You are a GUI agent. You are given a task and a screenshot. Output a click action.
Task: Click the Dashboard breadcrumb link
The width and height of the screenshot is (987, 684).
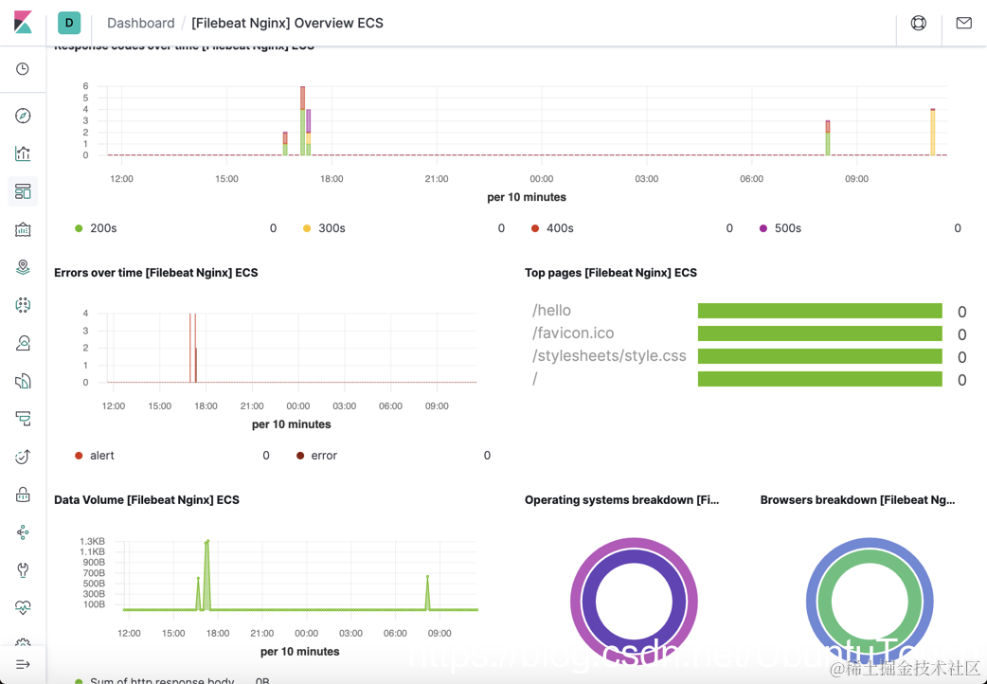click(141, 23)
